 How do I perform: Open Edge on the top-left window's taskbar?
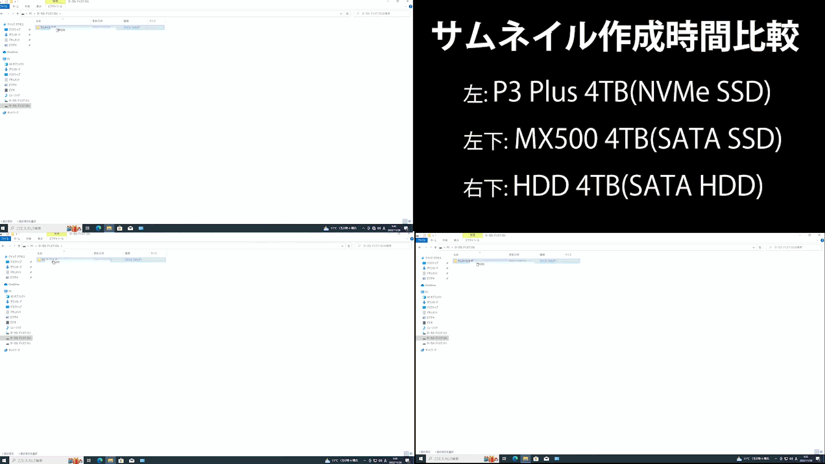point(98,228)
